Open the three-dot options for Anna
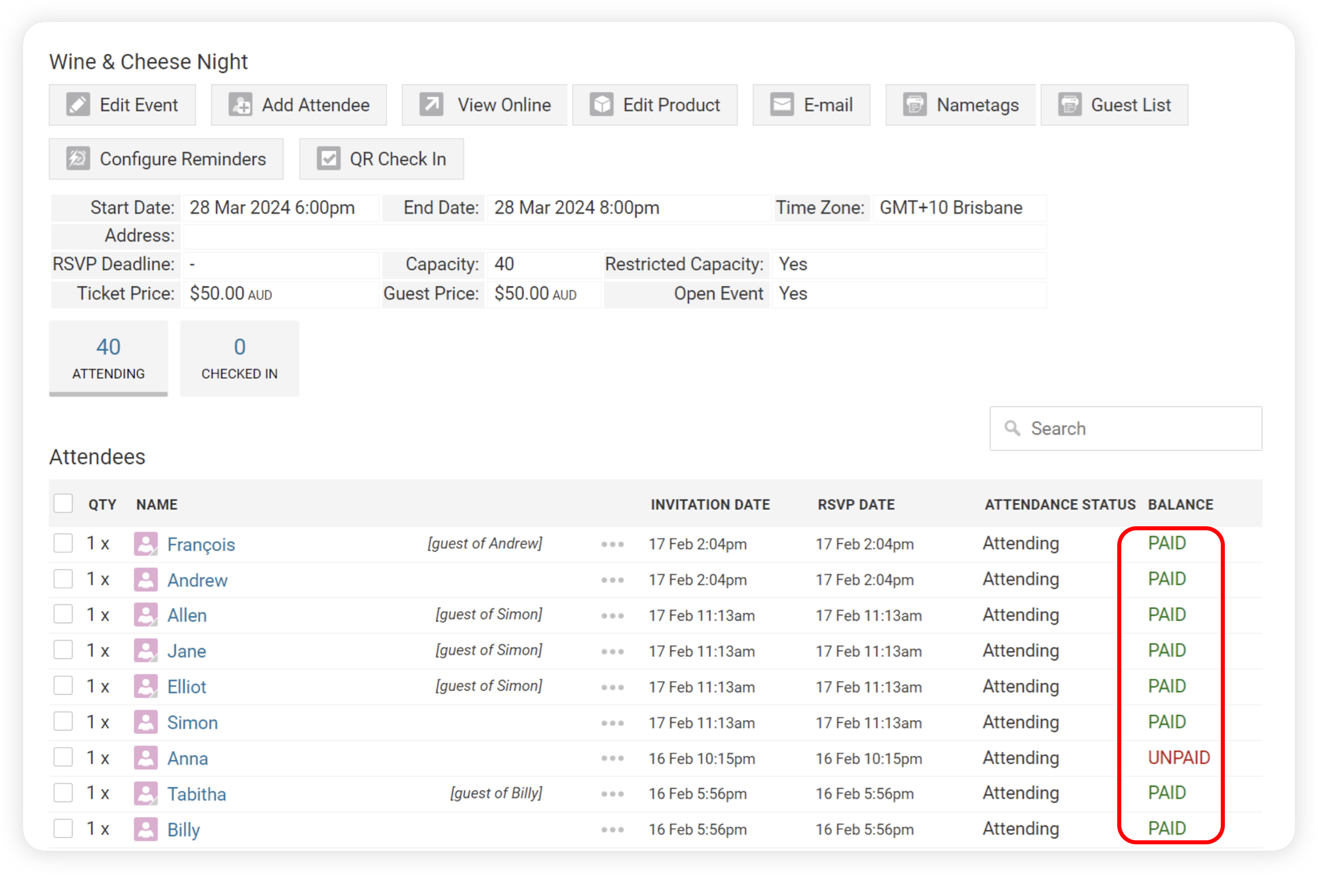Viewport: 1318px width, 875px height. [x=612, y=758]
